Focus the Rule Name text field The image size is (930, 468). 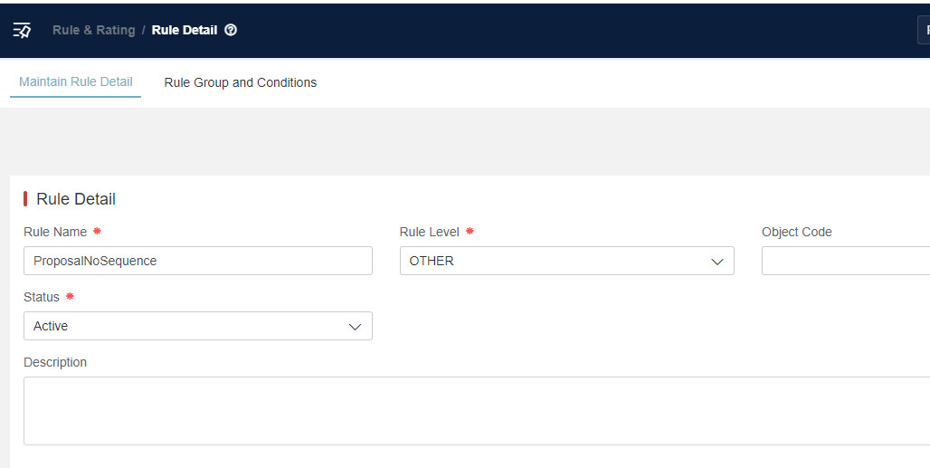pyautogui.click(x=197, y=261)
